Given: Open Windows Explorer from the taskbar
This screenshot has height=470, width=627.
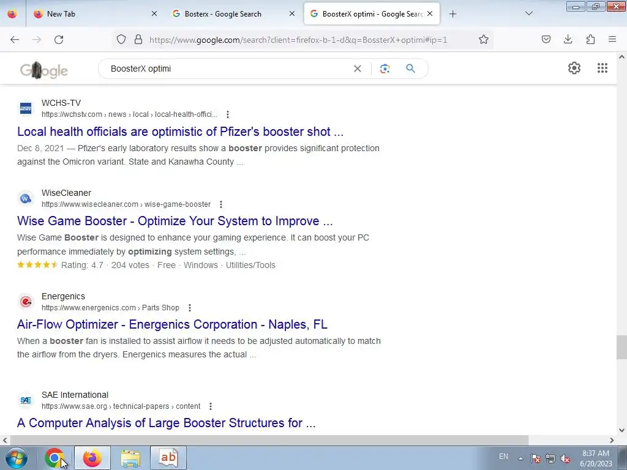Looking at the screenshot, I should (130, 458).
